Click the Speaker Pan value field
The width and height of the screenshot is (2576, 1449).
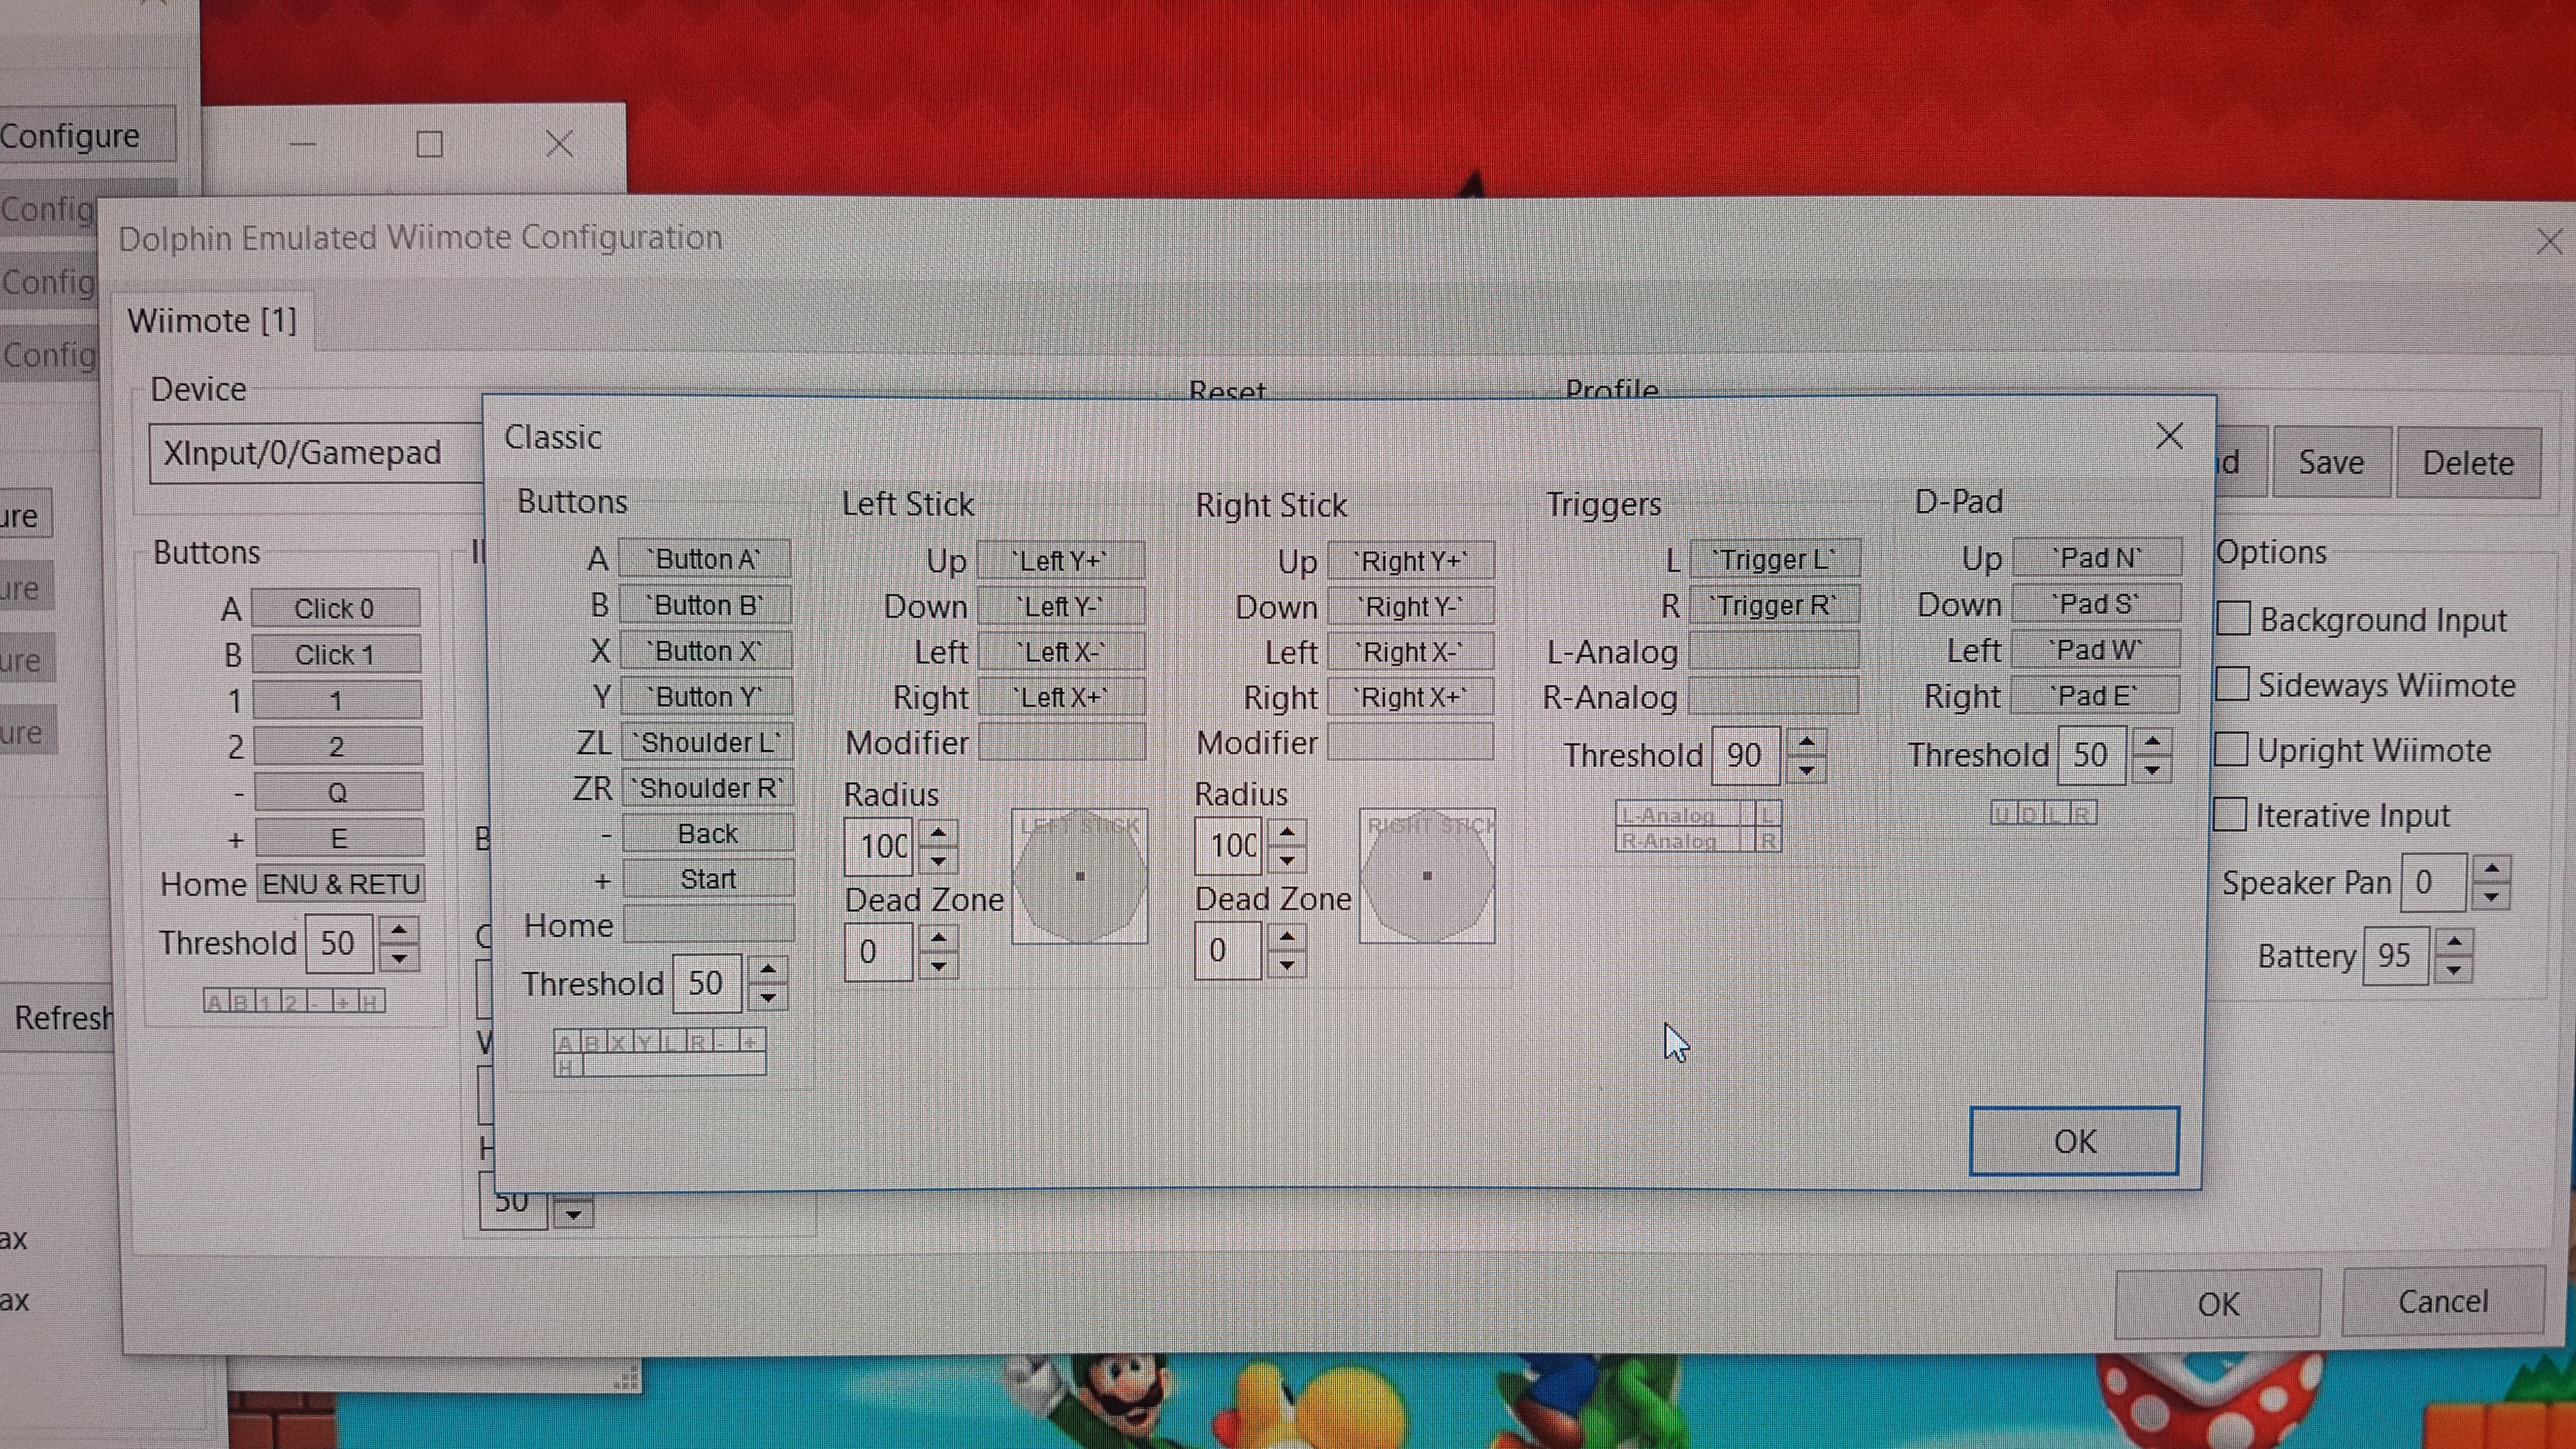pyautogui.click(x=2434, y=882)
